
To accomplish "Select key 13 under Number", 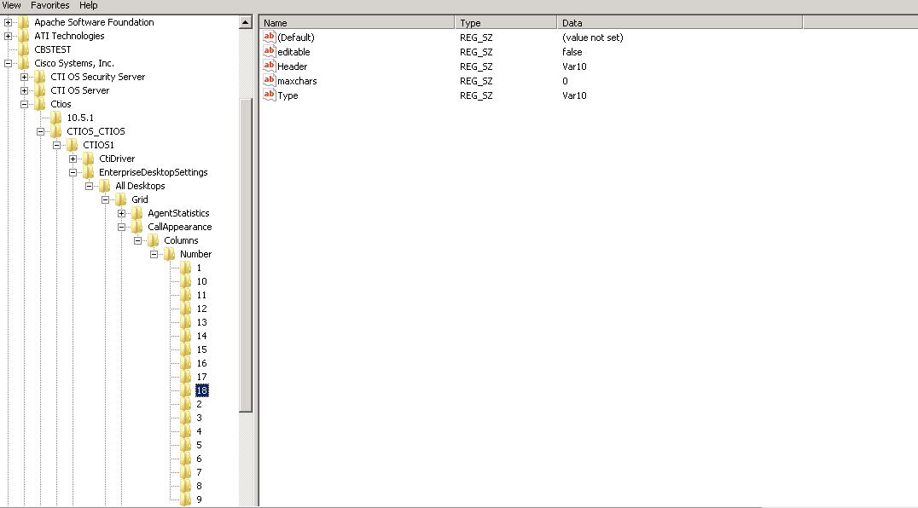I will point(201,322).
